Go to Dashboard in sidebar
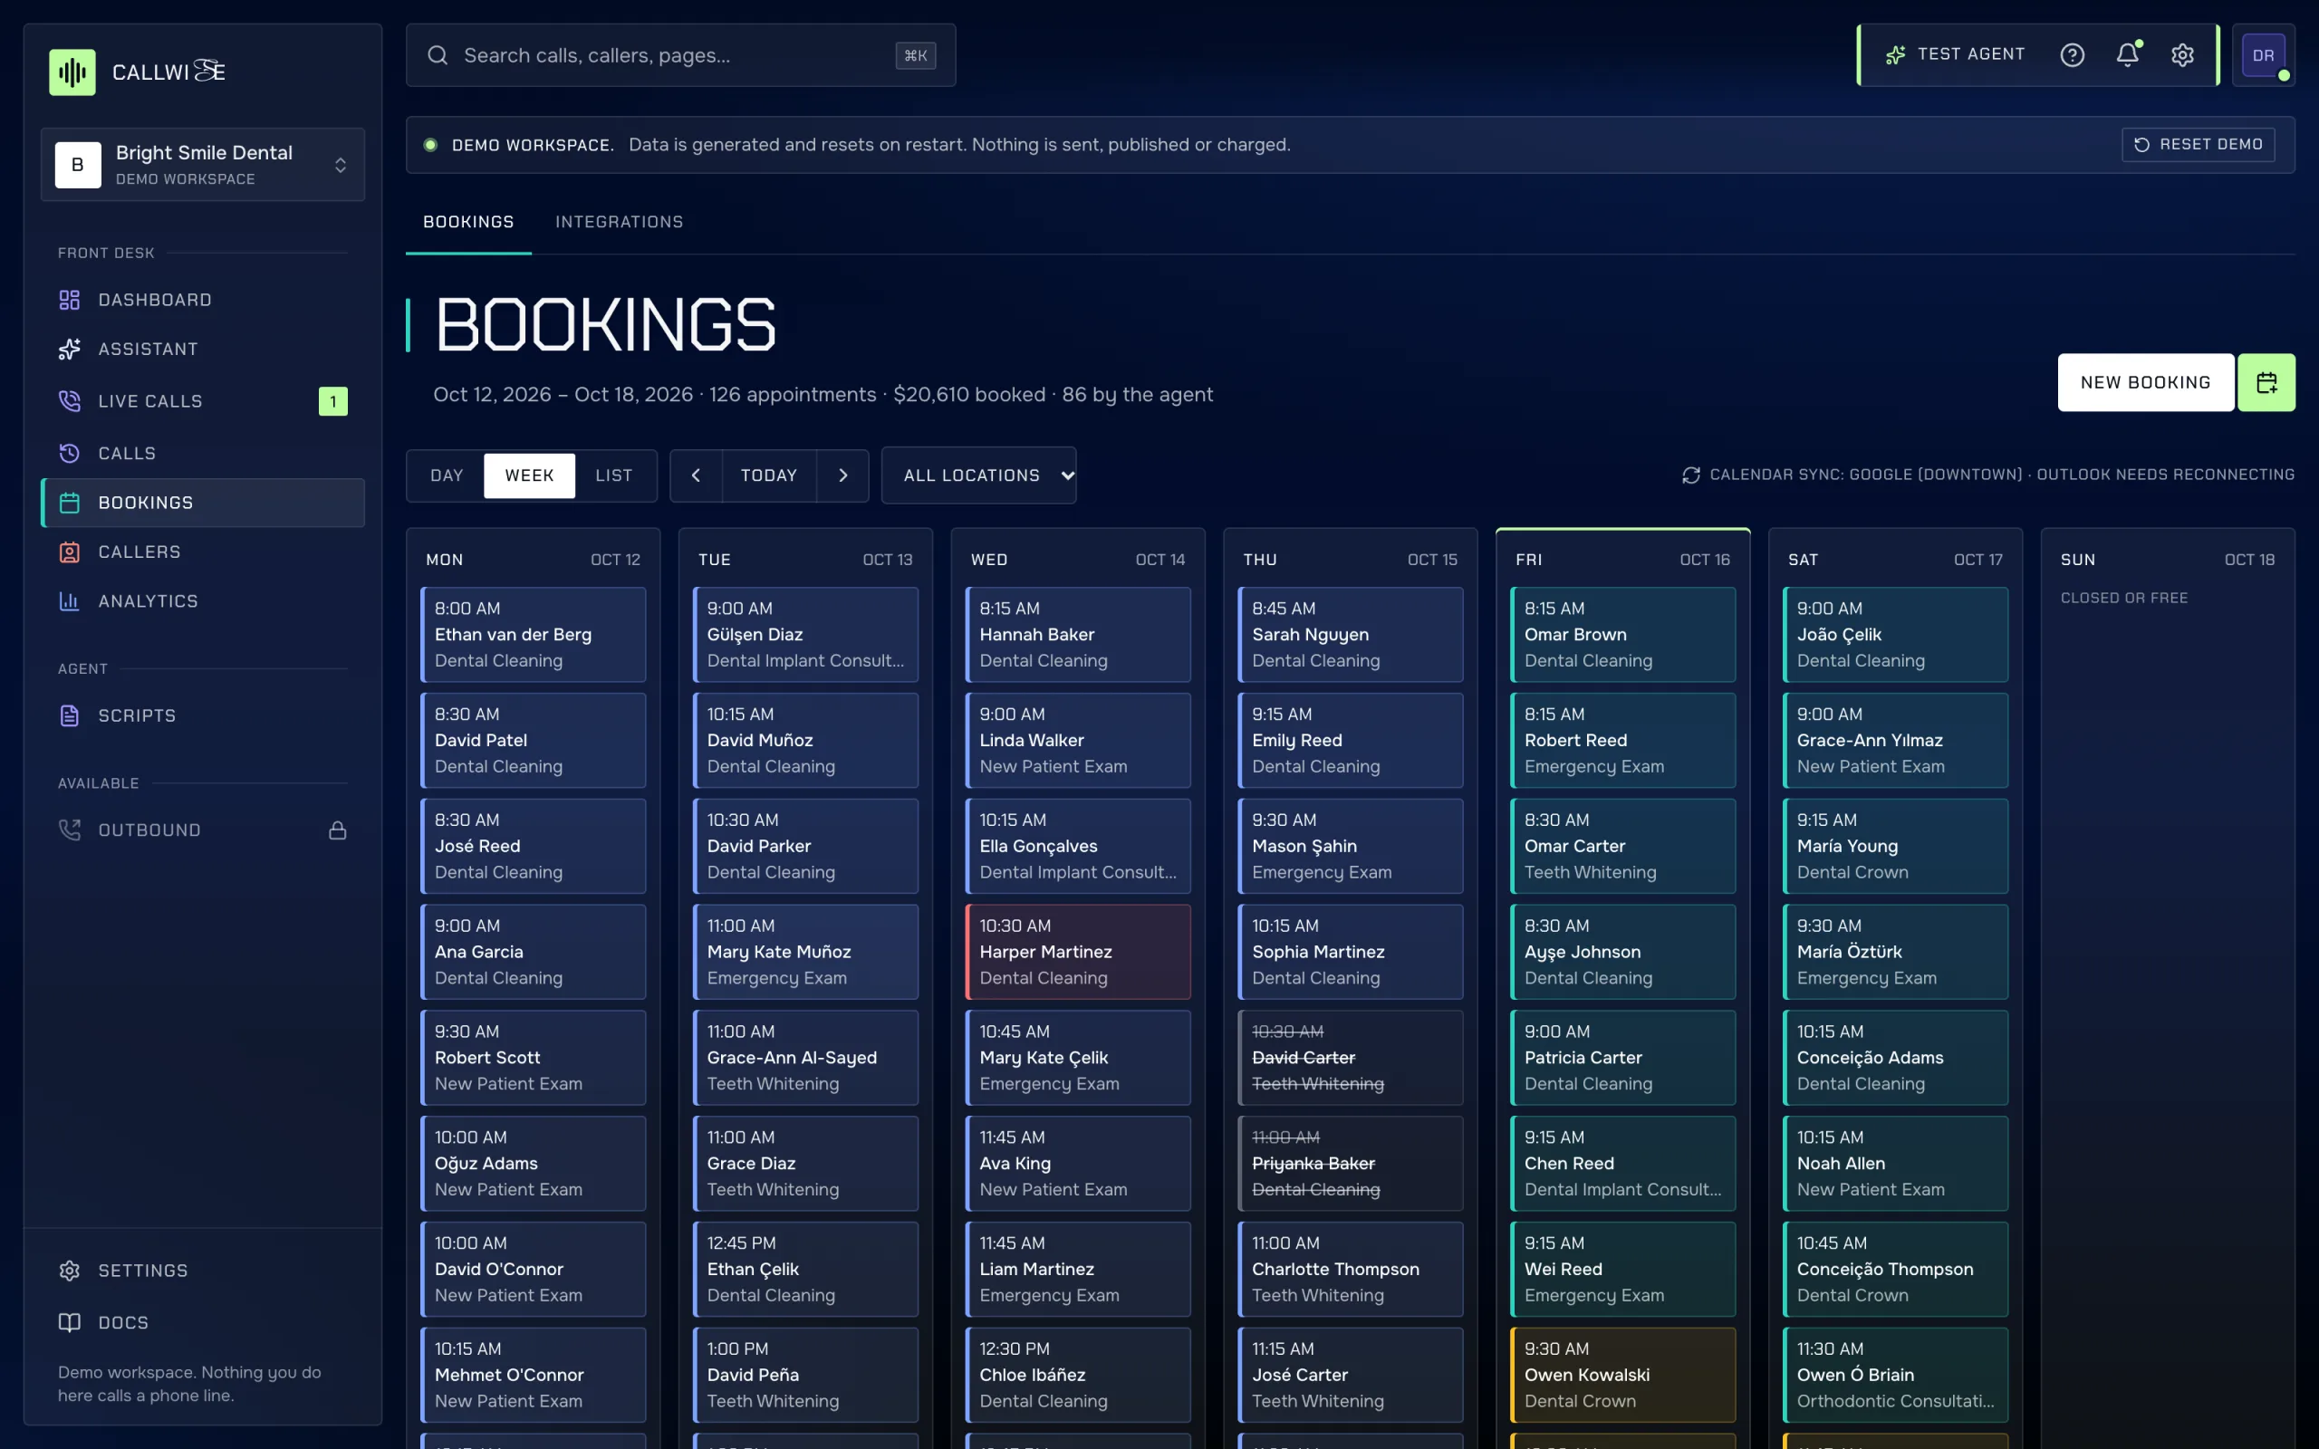 (203, 300)
